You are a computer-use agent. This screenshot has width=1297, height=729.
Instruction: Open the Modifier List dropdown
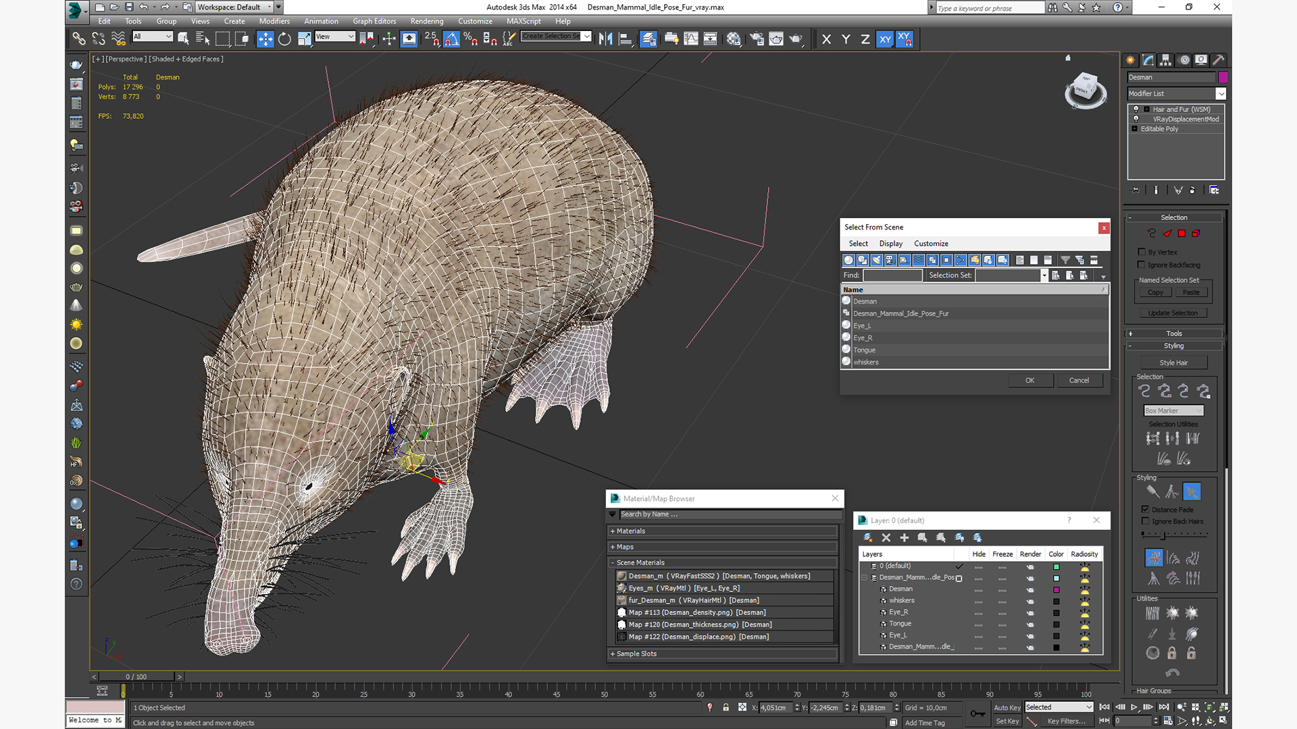[1221, 94]
